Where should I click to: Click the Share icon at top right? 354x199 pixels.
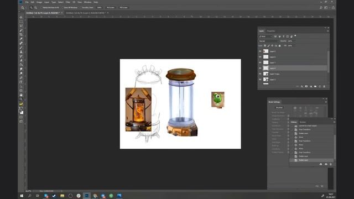[x=333, y=8]
